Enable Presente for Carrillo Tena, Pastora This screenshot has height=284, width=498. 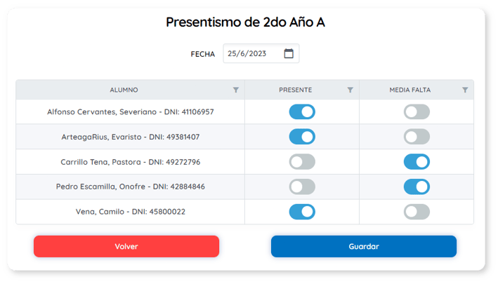click(x=302, y=162)
